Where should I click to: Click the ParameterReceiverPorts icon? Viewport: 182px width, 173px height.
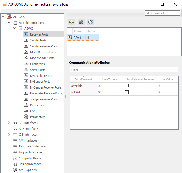pos(26,93)
